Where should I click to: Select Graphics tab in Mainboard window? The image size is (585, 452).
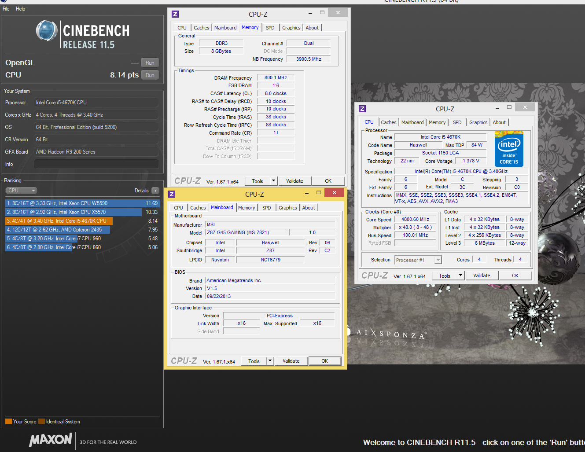(288, 208)
